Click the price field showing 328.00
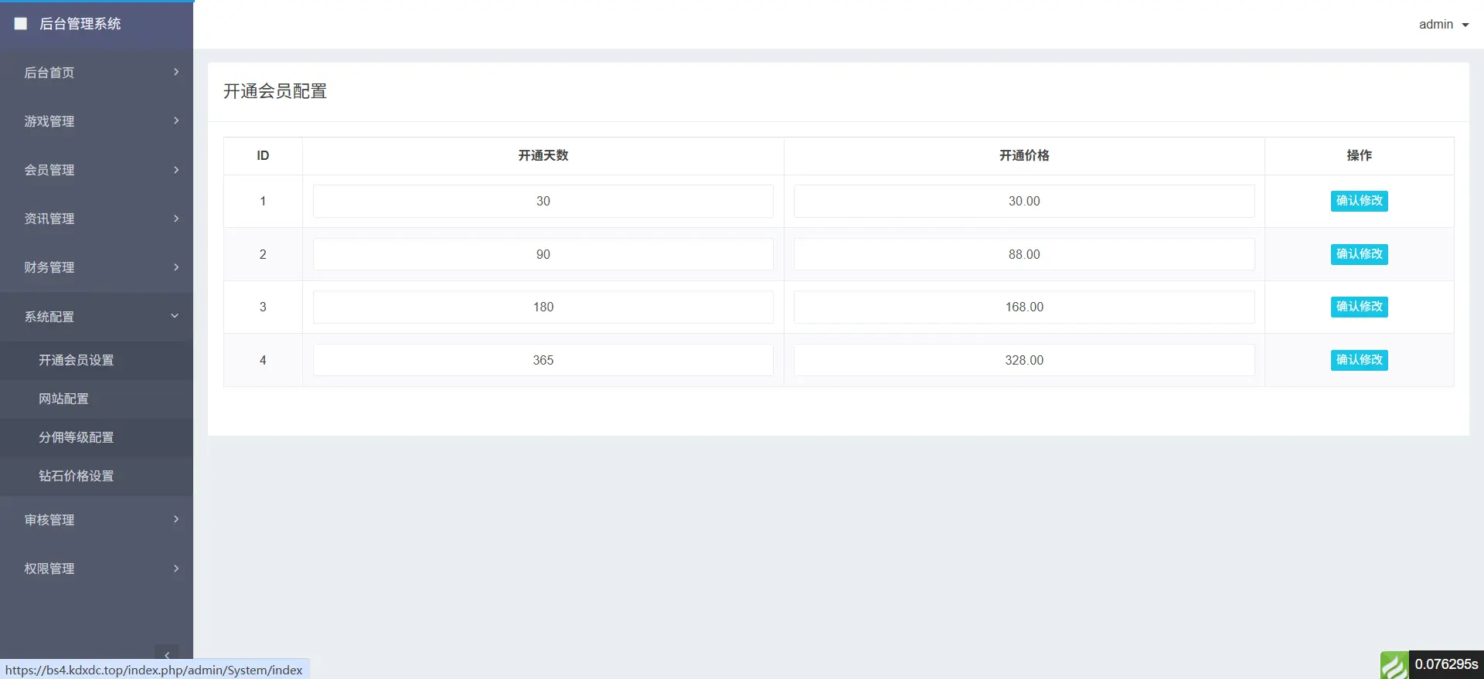The height and width of the screenshot is (679, 1484). coord(1024,360)
